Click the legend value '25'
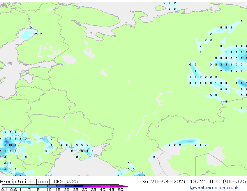This screenshot has width=247, height=191. pos(76,189)
